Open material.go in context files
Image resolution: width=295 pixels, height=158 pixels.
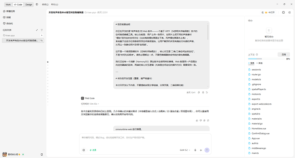tap(257, 123)
